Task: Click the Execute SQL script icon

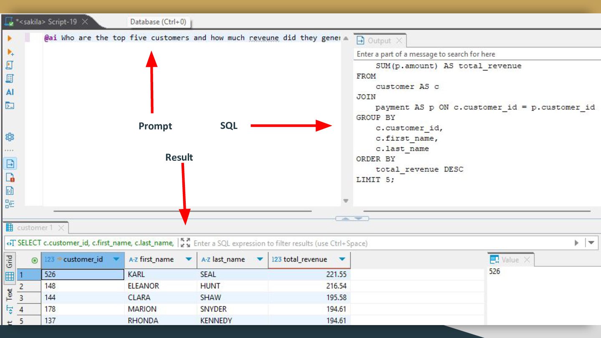Action: tap(10, 66)
